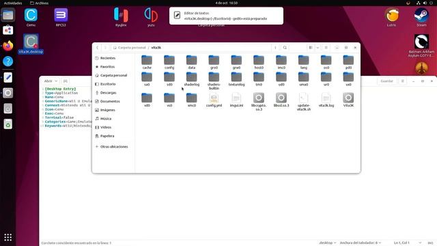
Task: Open Actividades overview
Action: [x=13, y=3]
